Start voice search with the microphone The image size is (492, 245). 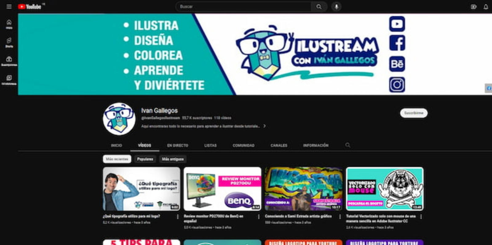pyautogui.click(x=336, y=6)
